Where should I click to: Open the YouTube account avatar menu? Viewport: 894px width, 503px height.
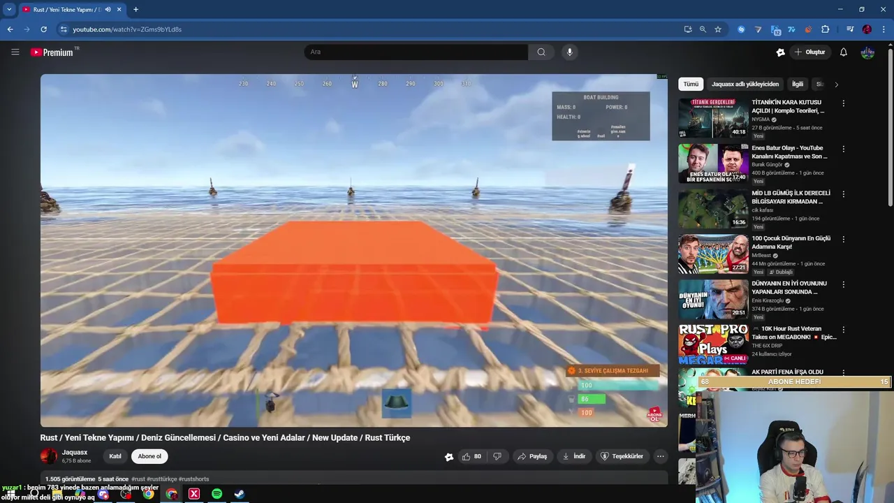[867, 52]
